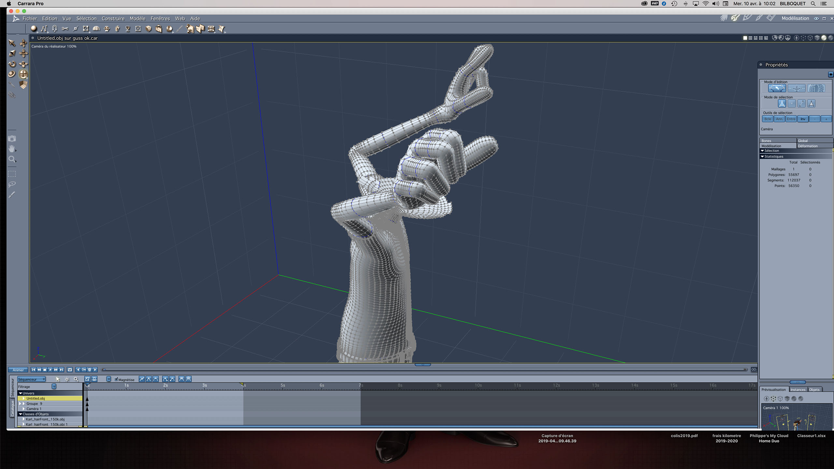The width and height of the screenshot is (834, 469).
Task: Click the sphere primitive tool icon
Action: pyautogui.click(x=34, y=29)
